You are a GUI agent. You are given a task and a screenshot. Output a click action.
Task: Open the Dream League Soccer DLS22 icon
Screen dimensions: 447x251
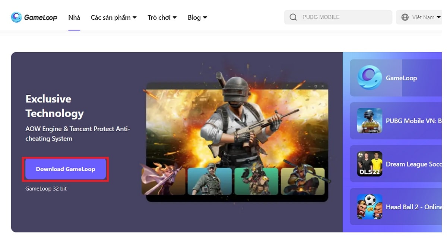[370, 164]
